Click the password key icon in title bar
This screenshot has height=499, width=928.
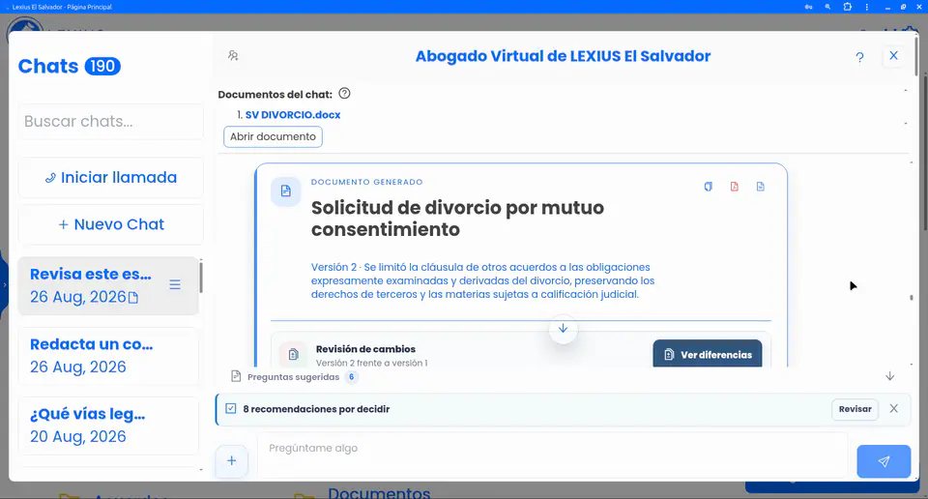808,7
